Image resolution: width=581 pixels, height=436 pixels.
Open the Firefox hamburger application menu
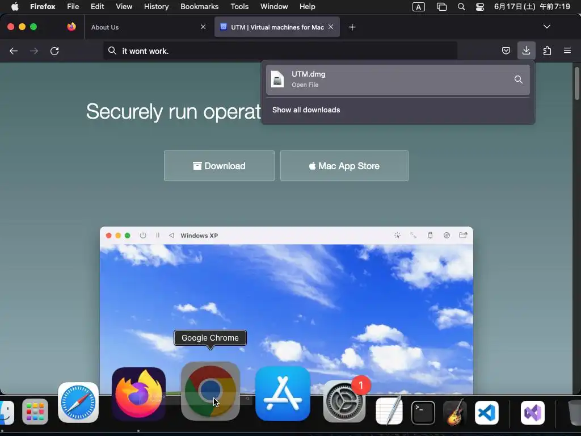[x=567, y=51]
